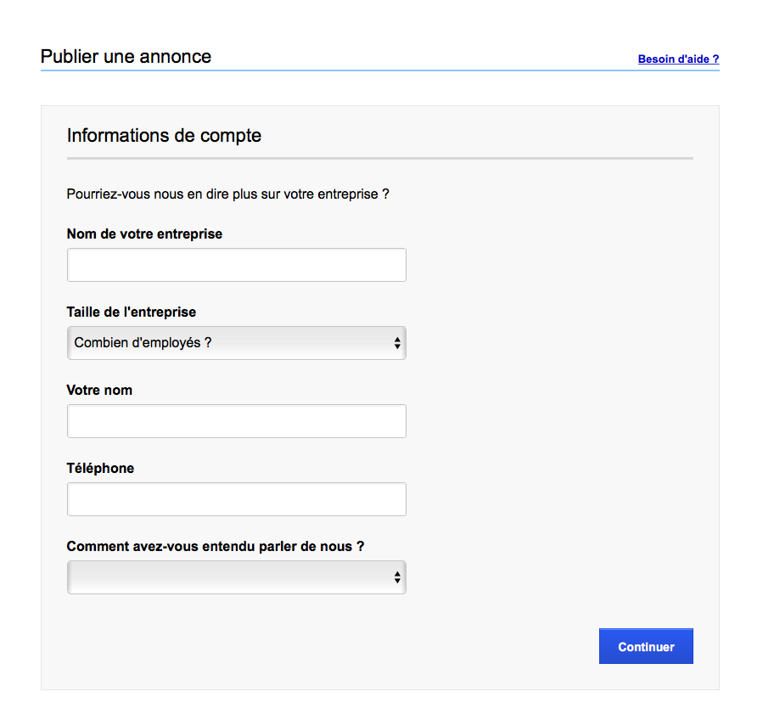This screenshot has width=763, height=720.
Task: Focus the Votre nom text field
Action: point(237,421)
